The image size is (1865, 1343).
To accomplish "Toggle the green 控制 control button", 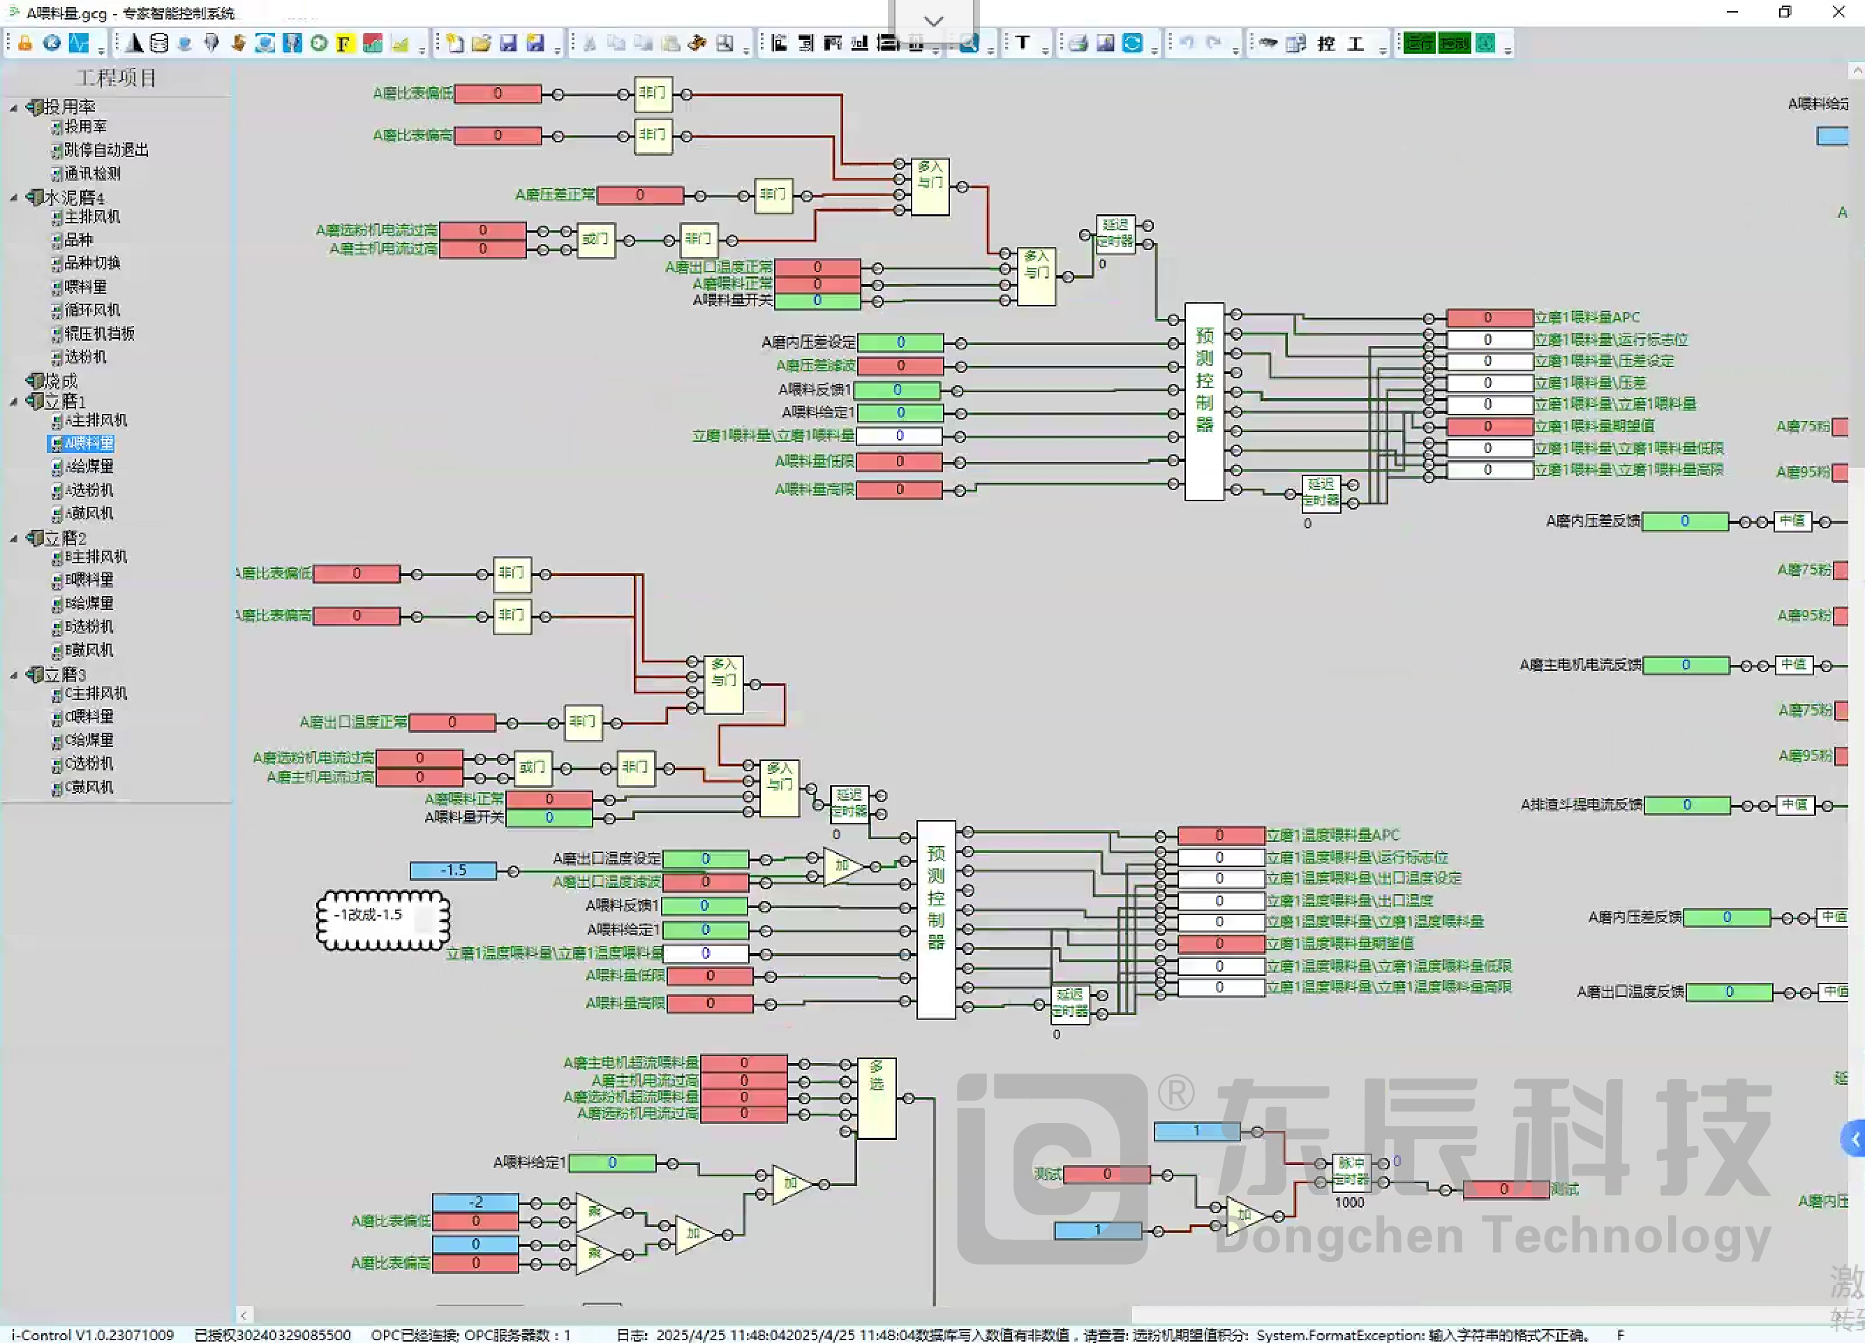I will tap(1454, 43).
